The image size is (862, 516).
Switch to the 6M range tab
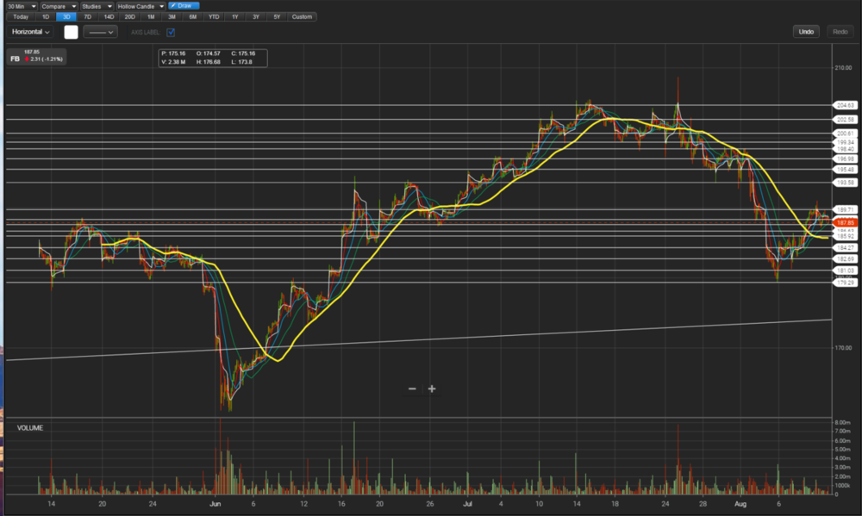pos(192,16)
